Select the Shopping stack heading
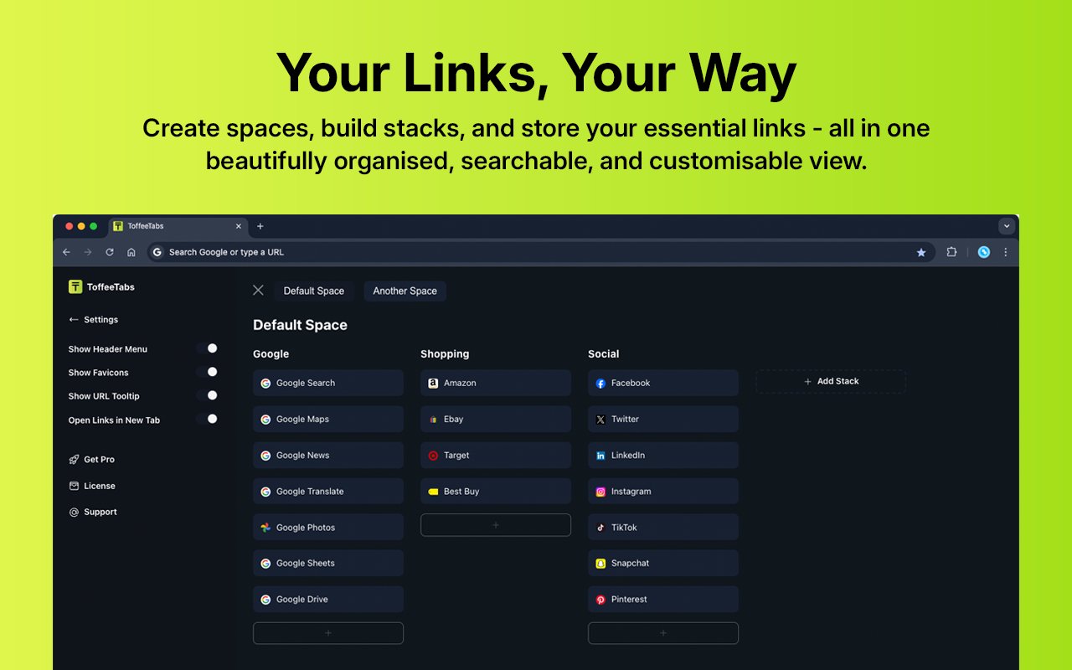 [x=445, y=354]
